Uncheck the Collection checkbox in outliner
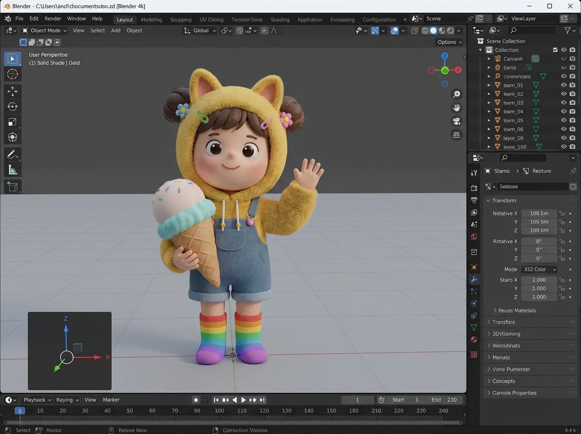Screen dimensions: 581x434 tap(554, 49)
